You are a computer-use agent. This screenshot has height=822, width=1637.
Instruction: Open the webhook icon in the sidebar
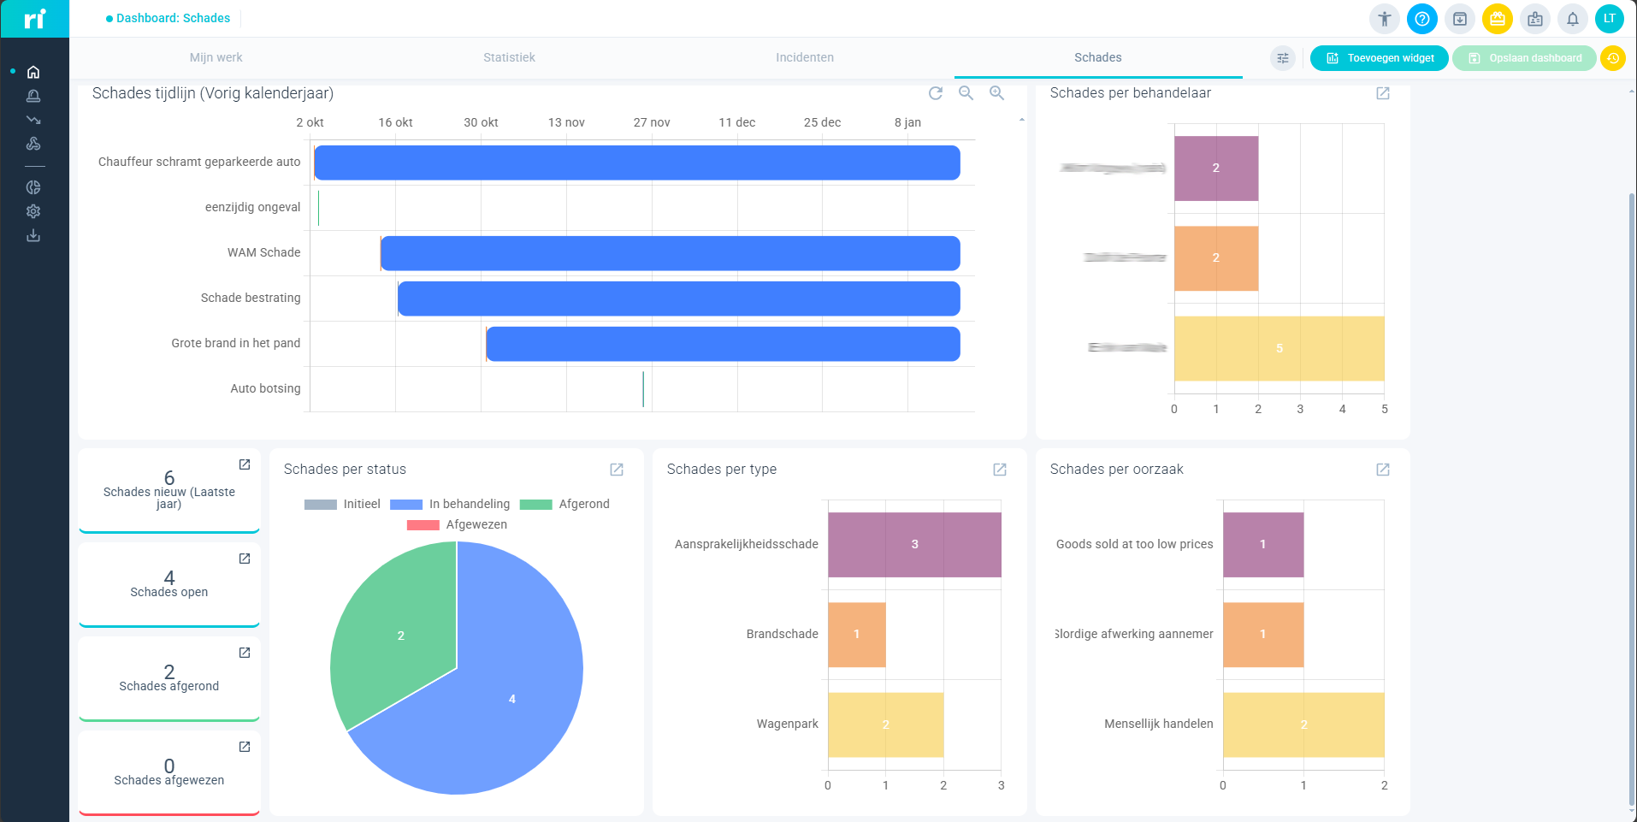pyautogui.click(x=33, y=144)
